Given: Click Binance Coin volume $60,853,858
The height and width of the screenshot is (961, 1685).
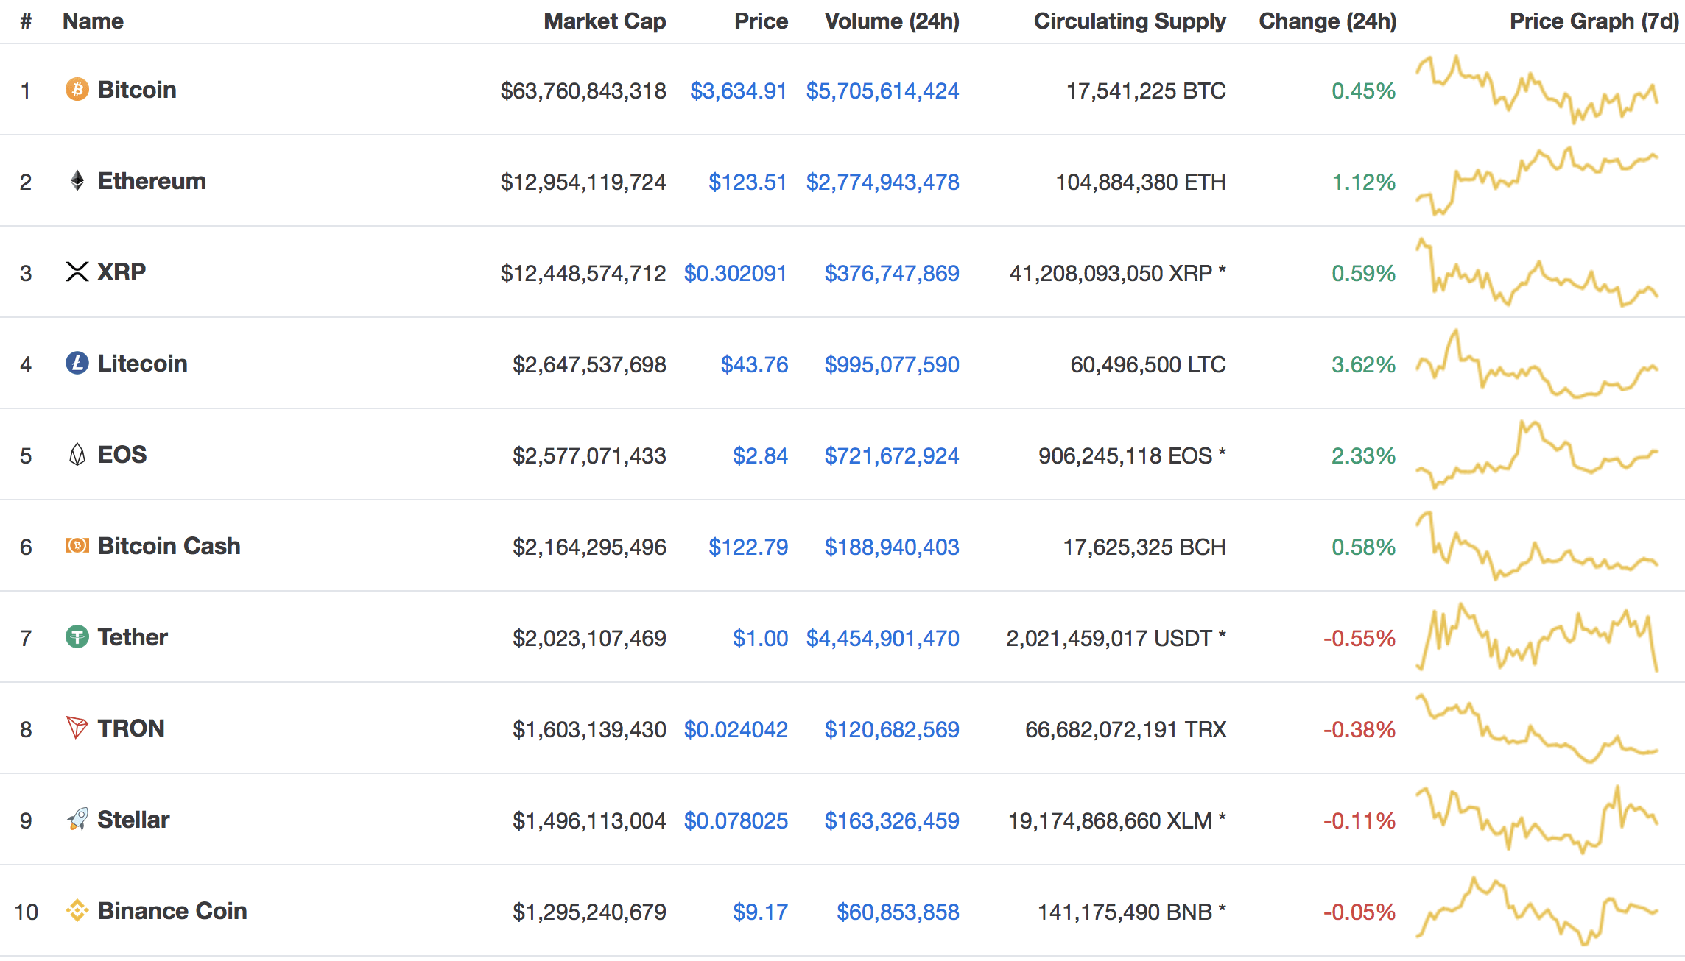Looking at the screenshot, I should tap(898, 912).
